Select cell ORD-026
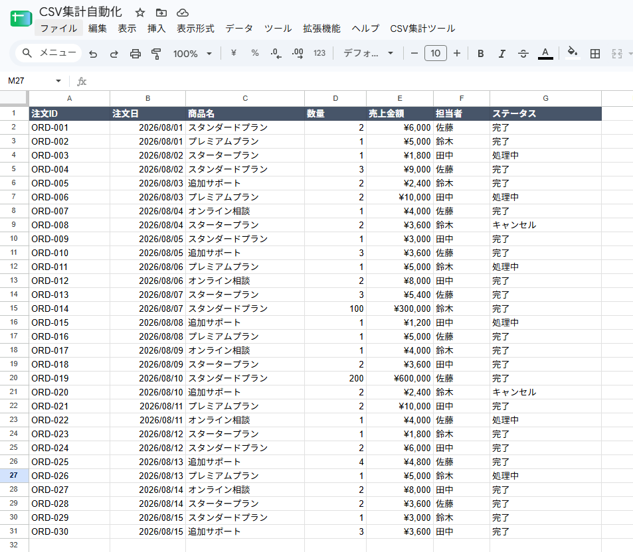Screen dimensions: 633x552 pyautogui.click(x=70, y=476)
